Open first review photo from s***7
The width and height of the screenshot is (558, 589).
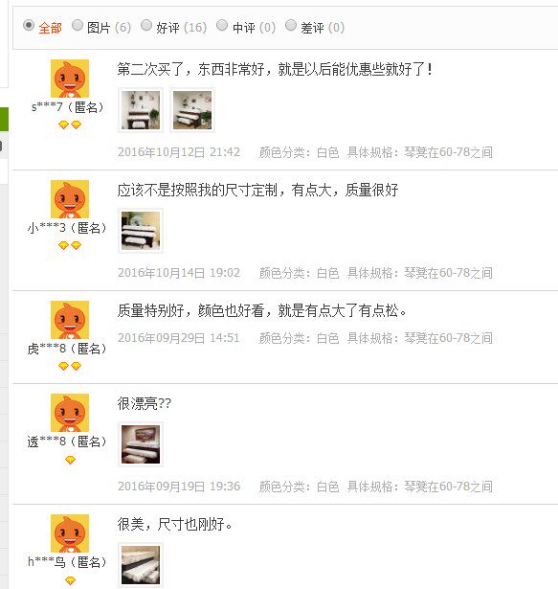pos(141,110)
